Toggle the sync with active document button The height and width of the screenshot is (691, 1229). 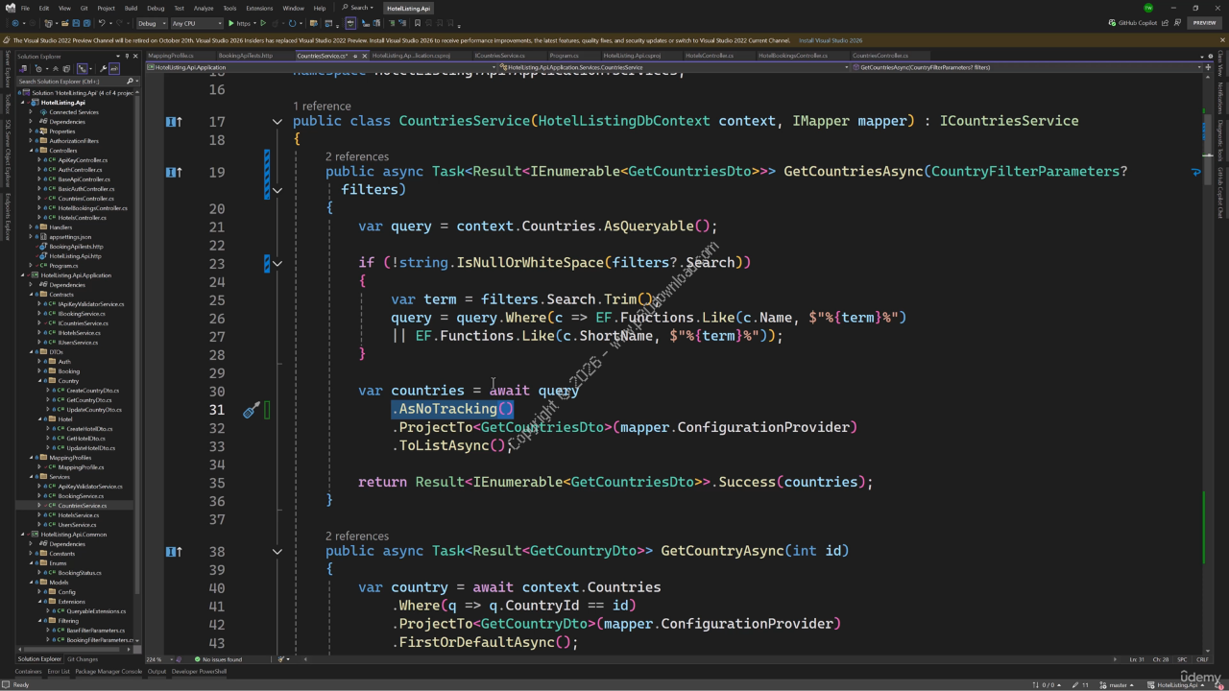click(x=84, y=69)
